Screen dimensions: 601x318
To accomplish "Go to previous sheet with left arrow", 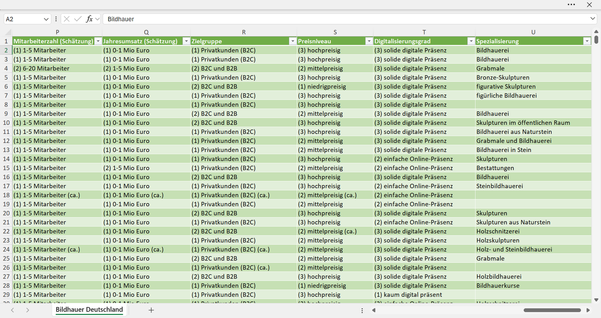I will [13, 310].
